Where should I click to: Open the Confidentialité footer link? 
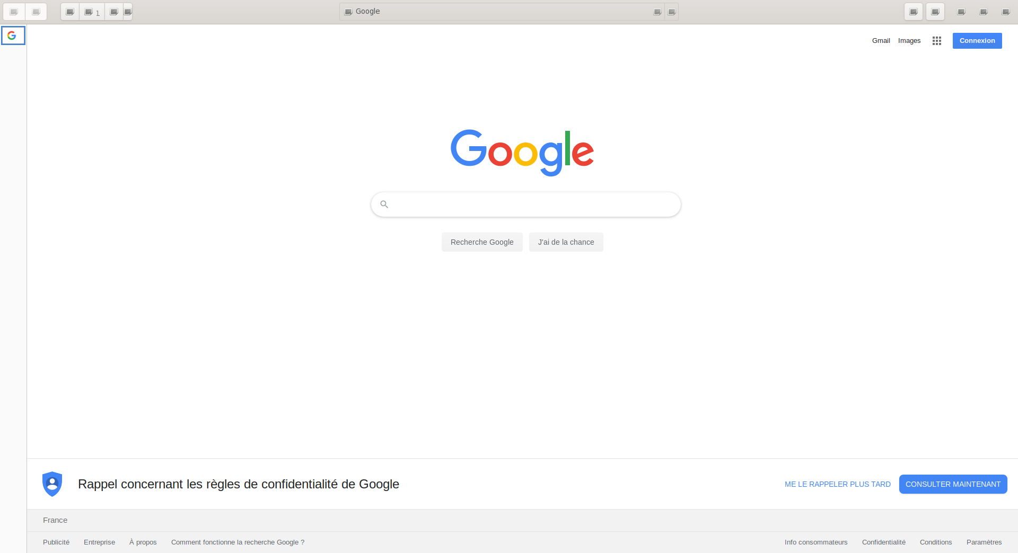tap(884, 542)
